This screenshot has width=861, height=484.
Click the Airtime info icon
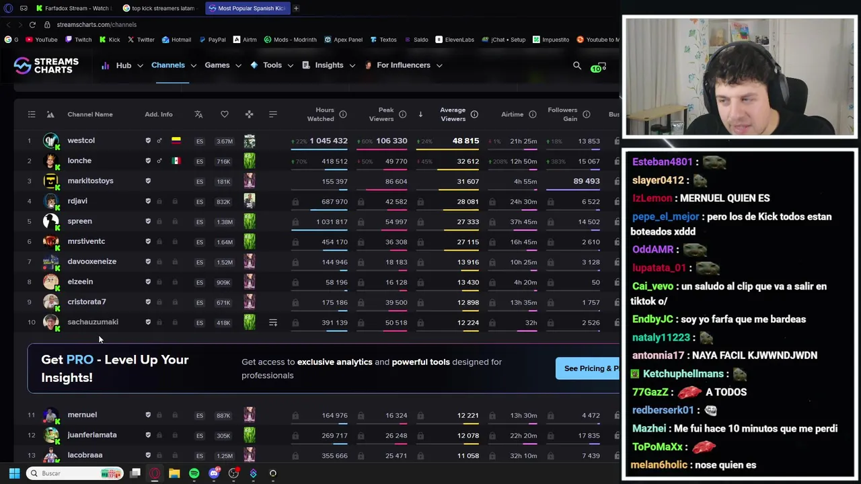point(533,115)
